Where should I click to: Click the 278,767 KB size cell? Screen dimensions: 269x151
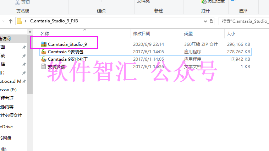[x=238, y=52]
